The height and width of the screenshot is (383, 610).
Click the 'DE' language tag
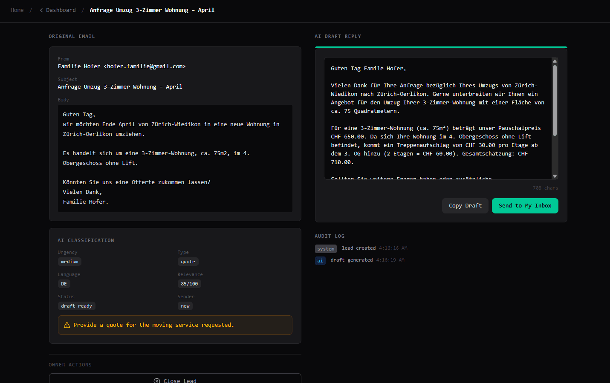pos(64,284)
